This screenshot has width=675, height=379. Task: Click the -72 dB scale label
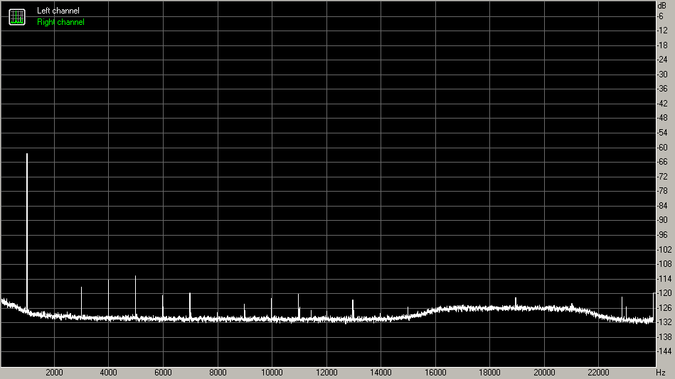click(662, 177)
